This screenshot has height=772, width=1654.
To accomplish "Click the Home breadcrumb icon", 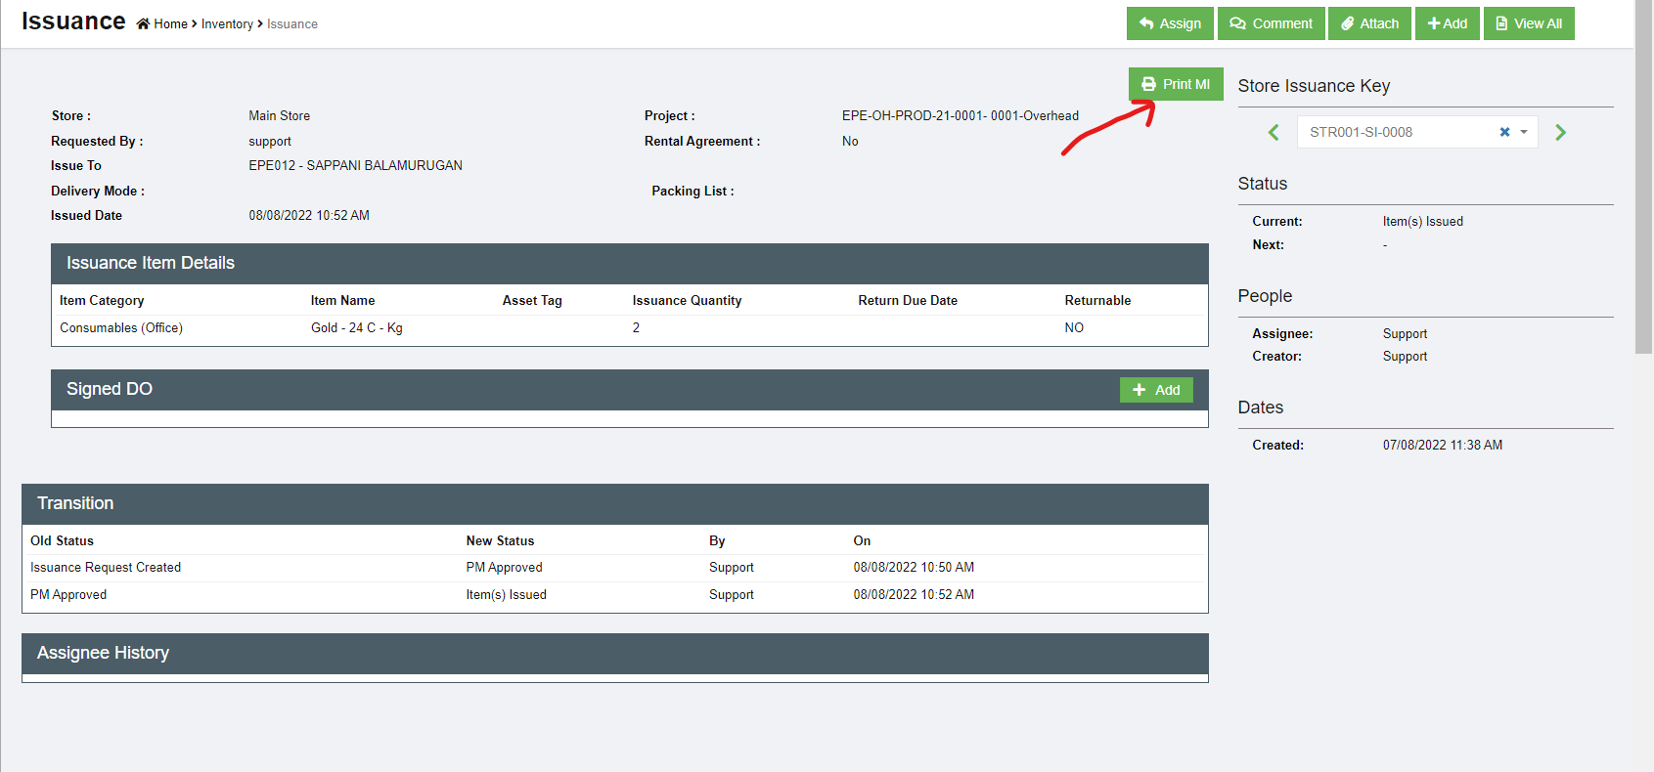I will coord(144,23).
